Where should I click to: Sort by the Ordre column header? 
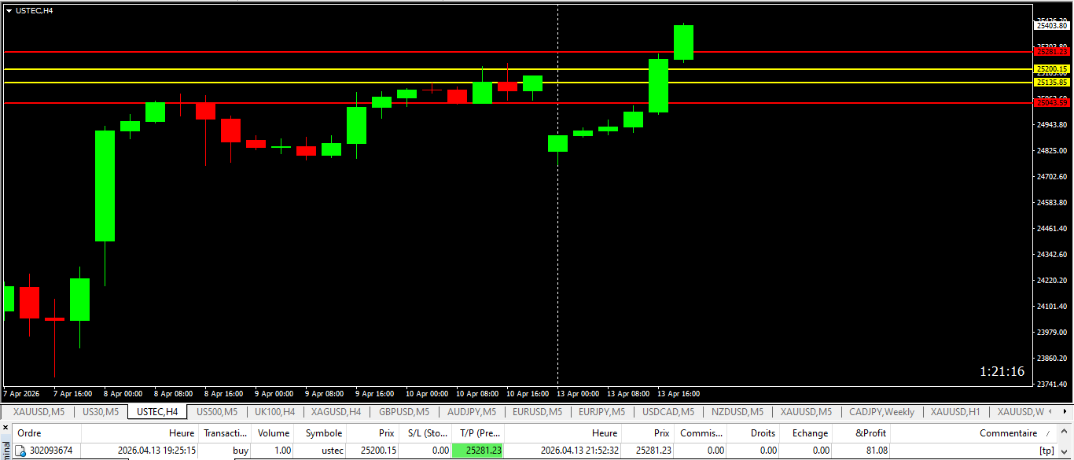[29, 433]
